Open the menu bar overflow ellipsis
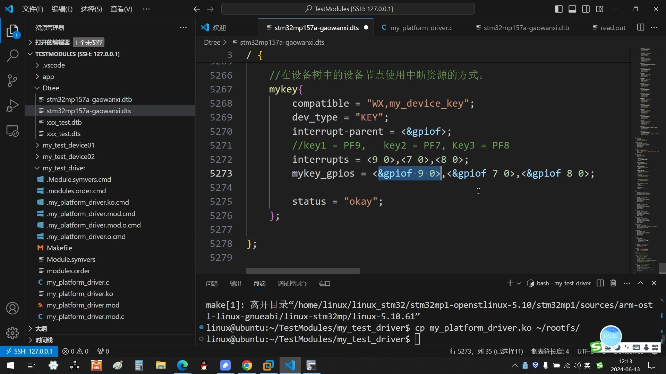666x374 pixels. point(146,9)
